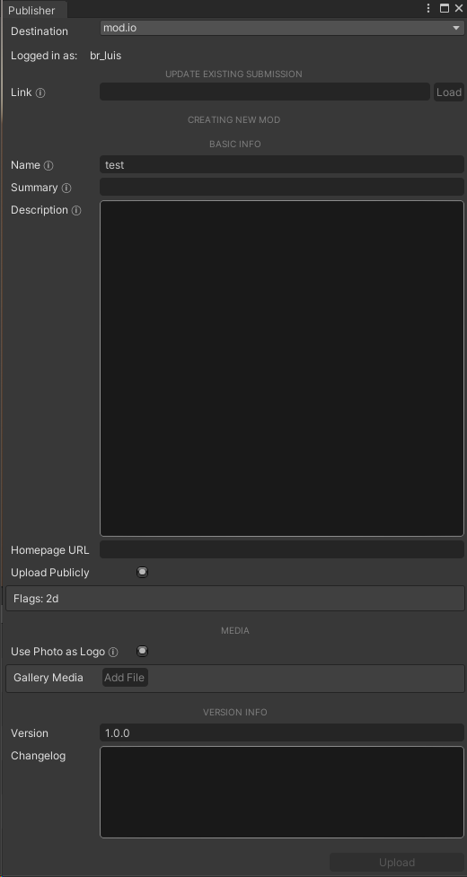Viewport: 467px width, 877px height.
Task: Click the info icon beside Name
Action: [48, 165]
